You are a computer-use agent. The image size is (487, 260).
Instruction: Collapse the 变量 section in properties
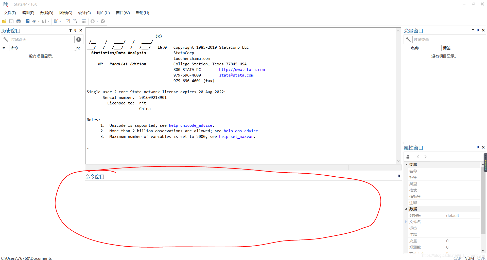point(406,164)
